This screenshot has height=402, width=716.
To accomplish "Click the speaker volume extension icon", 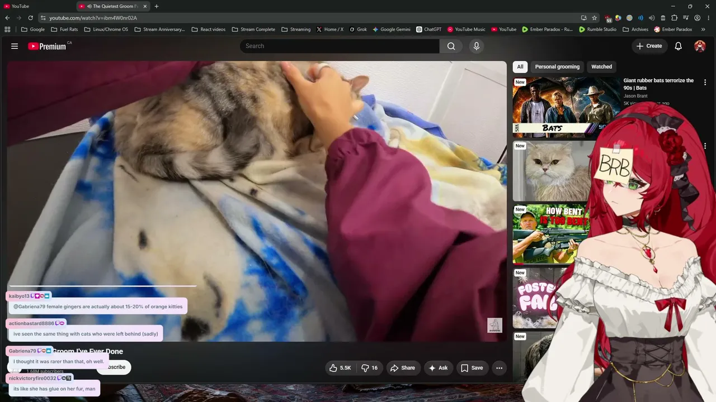I will tap(652, 18).
